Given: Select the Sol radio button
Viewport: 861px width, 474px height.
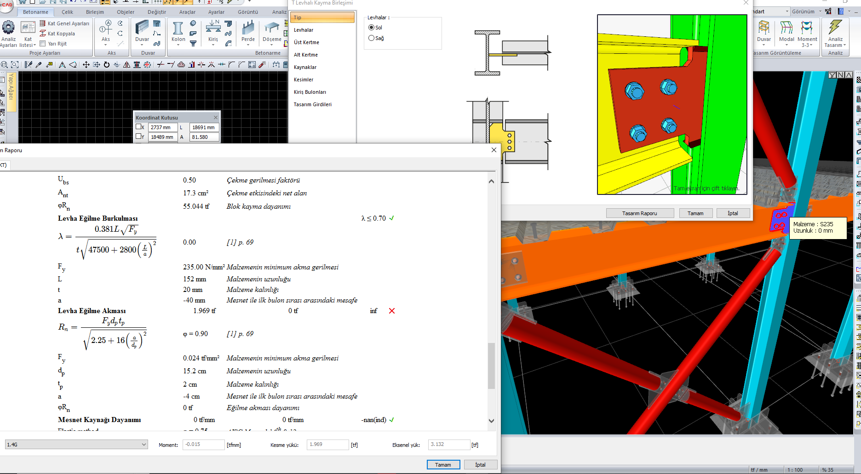Looking at the screenshot, I should [x=371, y=28].
